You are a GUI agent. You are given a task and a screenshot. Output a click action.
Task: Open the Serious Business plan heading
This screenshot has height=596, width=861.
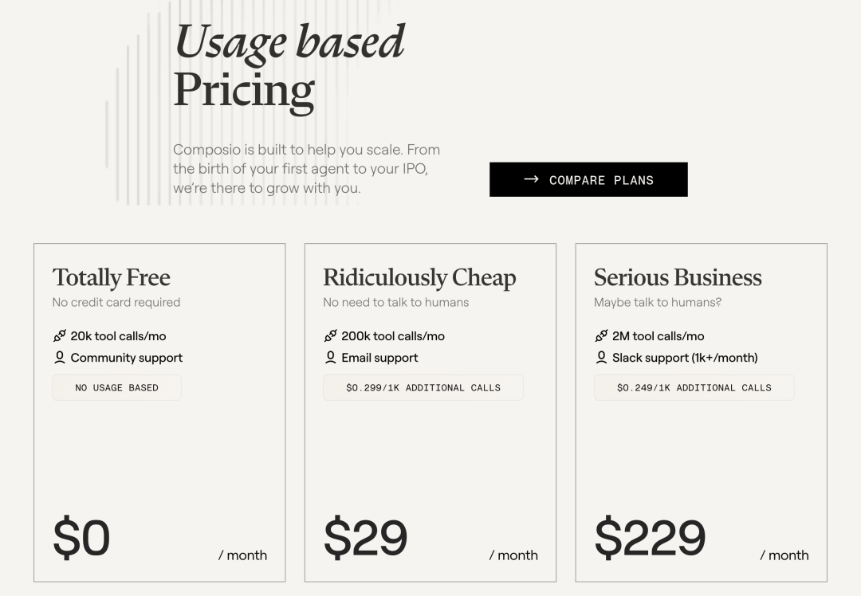coord(678,278)
